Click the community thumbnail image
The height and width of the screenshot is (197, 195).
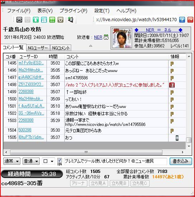tap(122, 38)
